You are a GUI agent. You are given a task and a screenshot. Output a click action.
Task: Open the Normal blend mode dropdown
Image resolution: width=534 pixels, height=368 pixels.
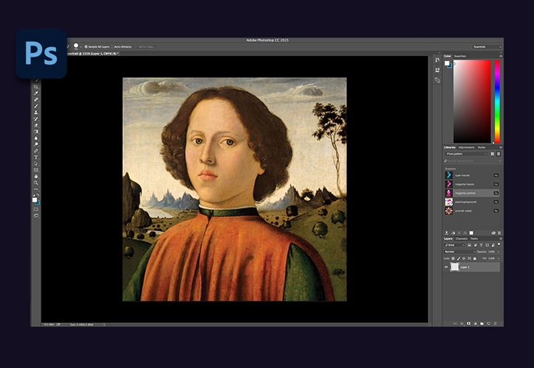(460, 252)
